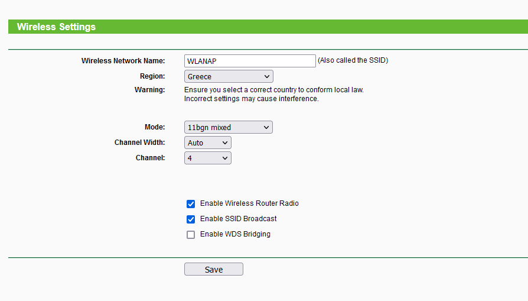Click the Wireless Network Name input field
The width and height of the screenshot is (528, 301).
(250, 61)
